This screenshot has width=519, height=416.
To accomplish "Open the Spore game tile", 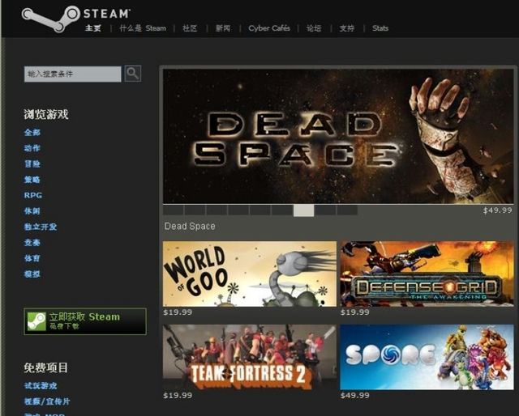I will coord(427,357).
